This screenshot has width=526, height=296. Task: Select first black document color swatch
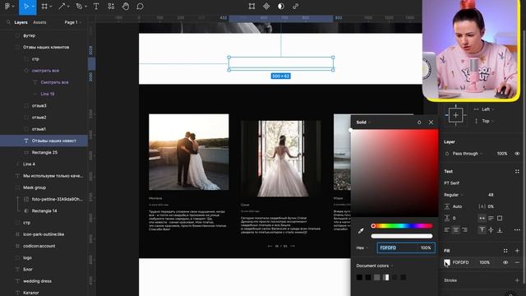click(x=359, y=277)
